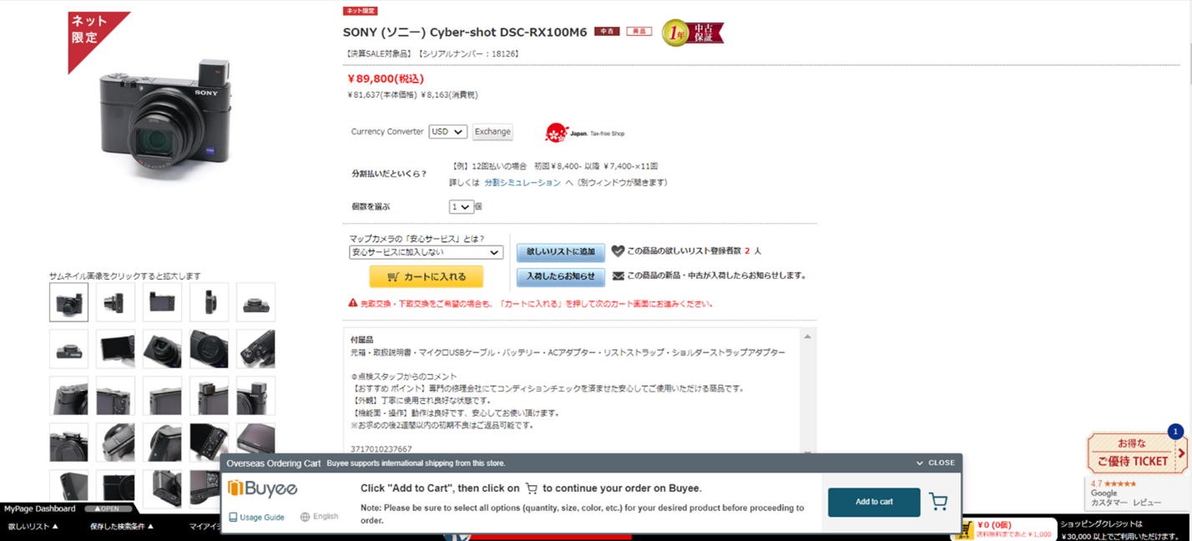The image size is (1192, 541).
Task: Expand the 欲しいリスト menu in bottom bar
Action: click(33, 526)
